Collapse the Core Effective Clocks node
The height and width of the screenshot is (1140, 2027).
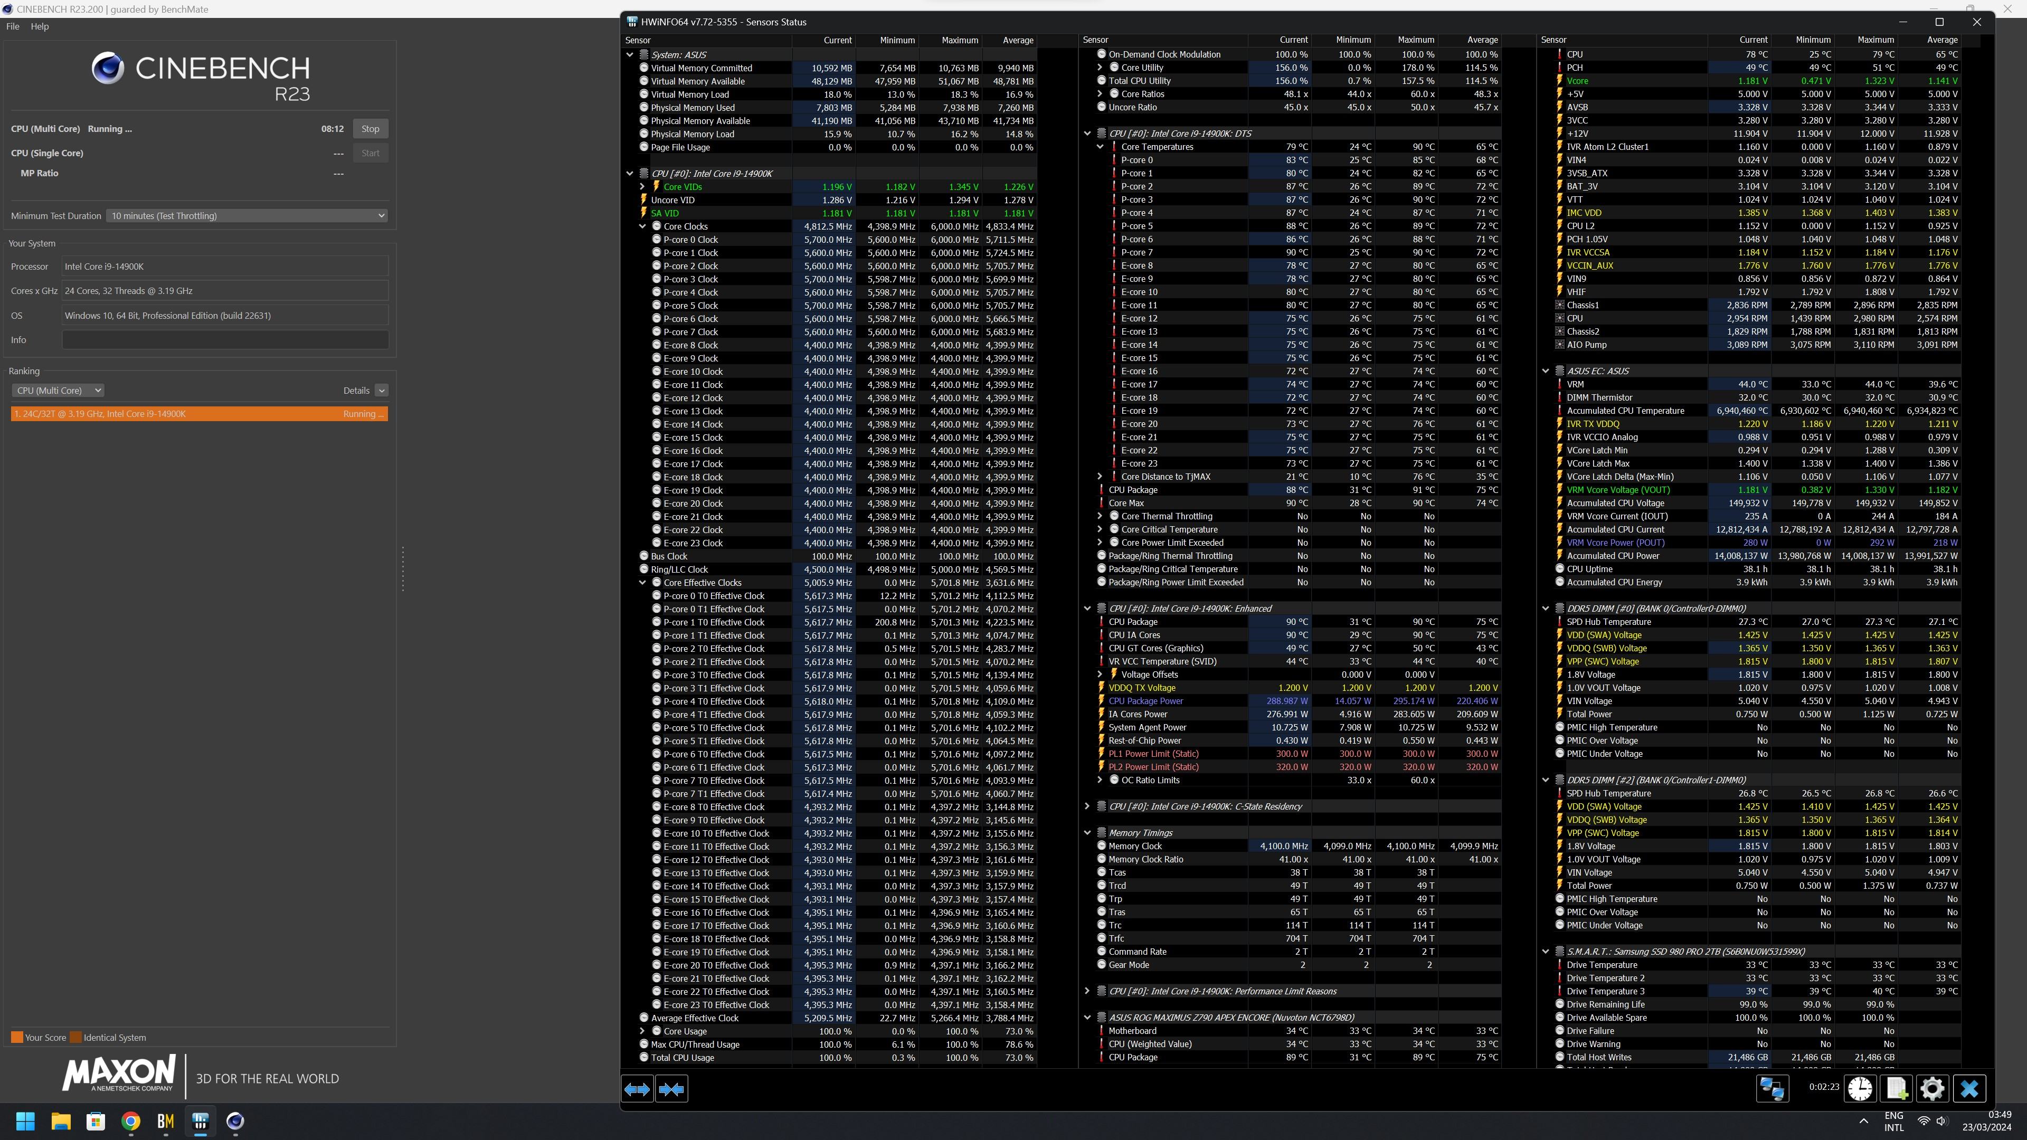(642, 583)
